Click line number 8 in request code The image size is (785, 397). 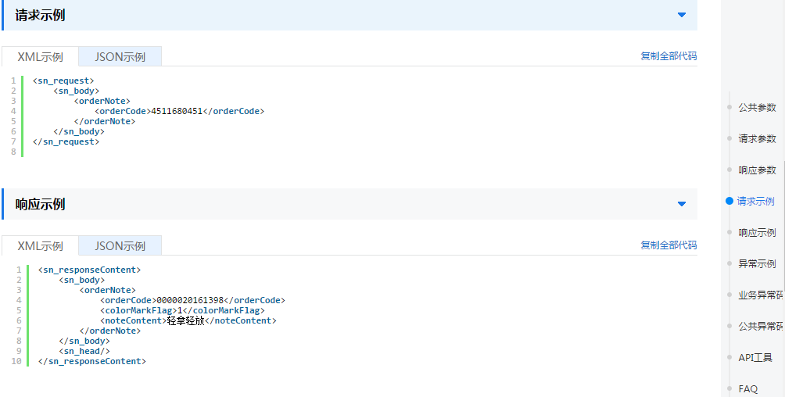[x=13, y=152]
